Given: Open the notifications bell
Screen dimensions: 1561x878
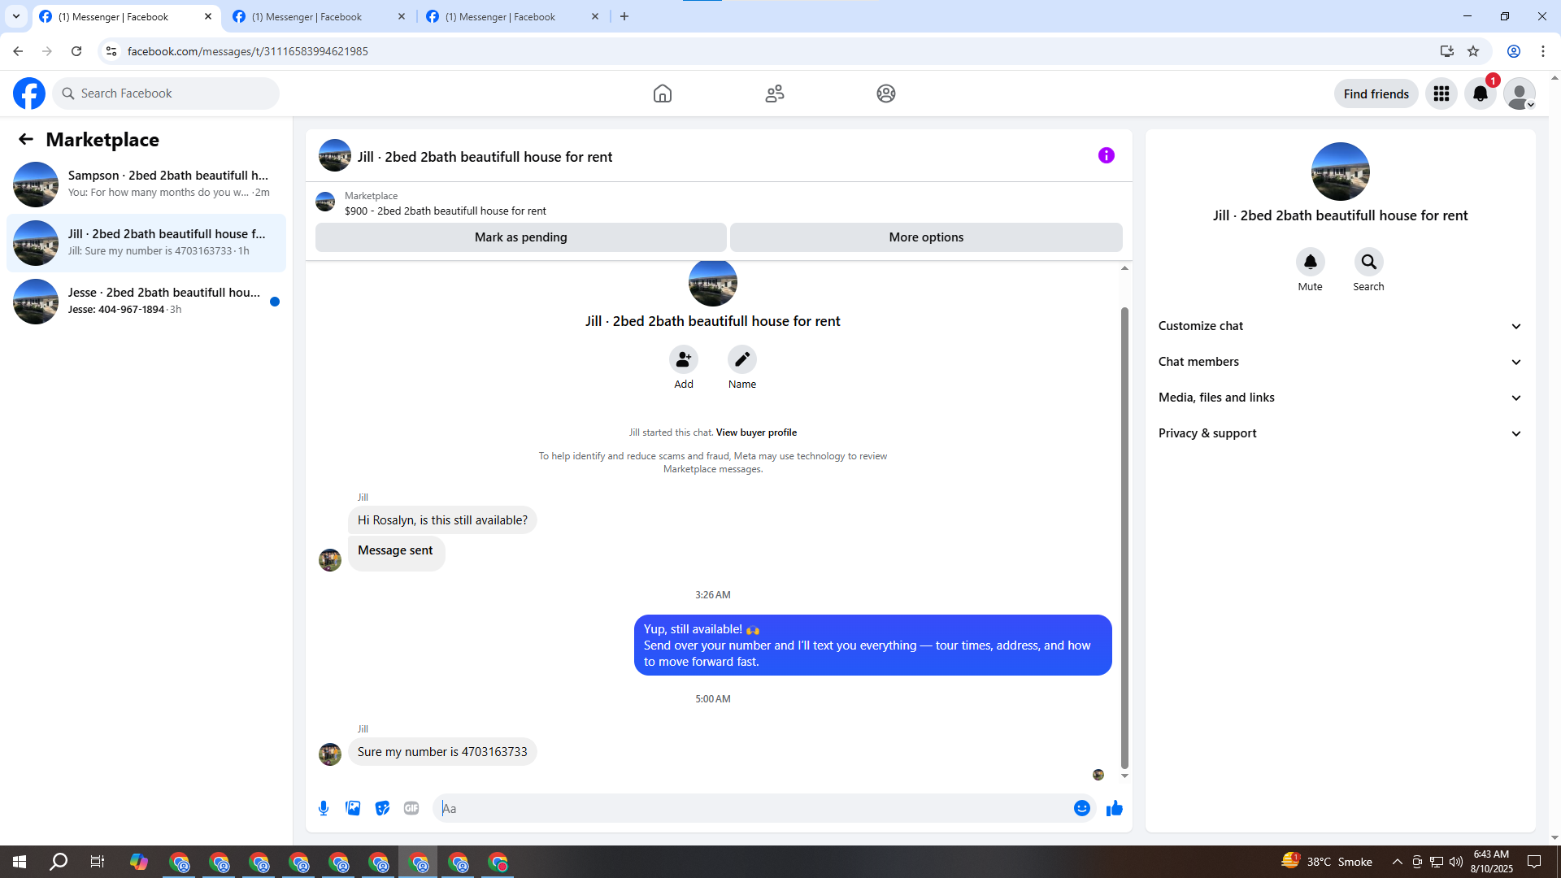Looking at the screenshot, I should click(1480, 93).
